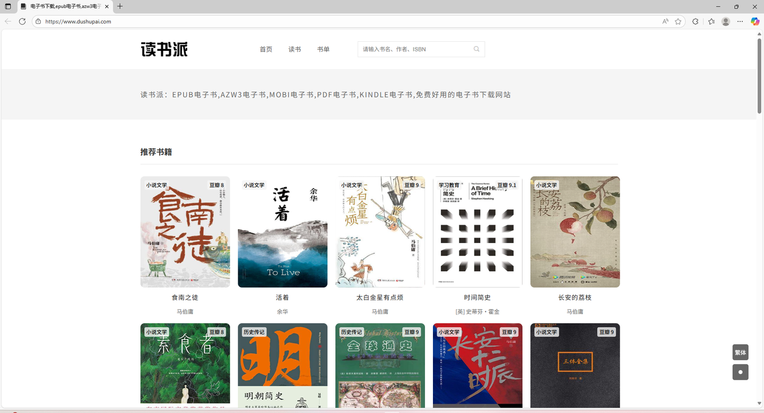The image size is (764, 413).
Task: Switch to traditional Chinese with 繁体 button
Action: pyautogui.click(x=740, y=352)
